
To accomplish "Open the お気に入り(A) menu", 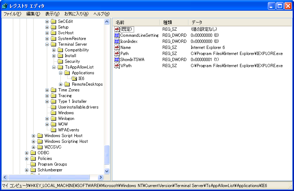I will click(x=76, y=14).
